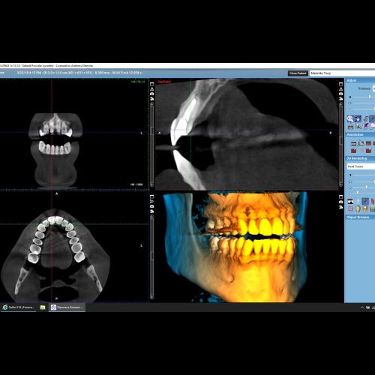Click the third 3D Rendering slider handle
The width and height of the screenshot is (375, 375).
(x=367, y=187)
